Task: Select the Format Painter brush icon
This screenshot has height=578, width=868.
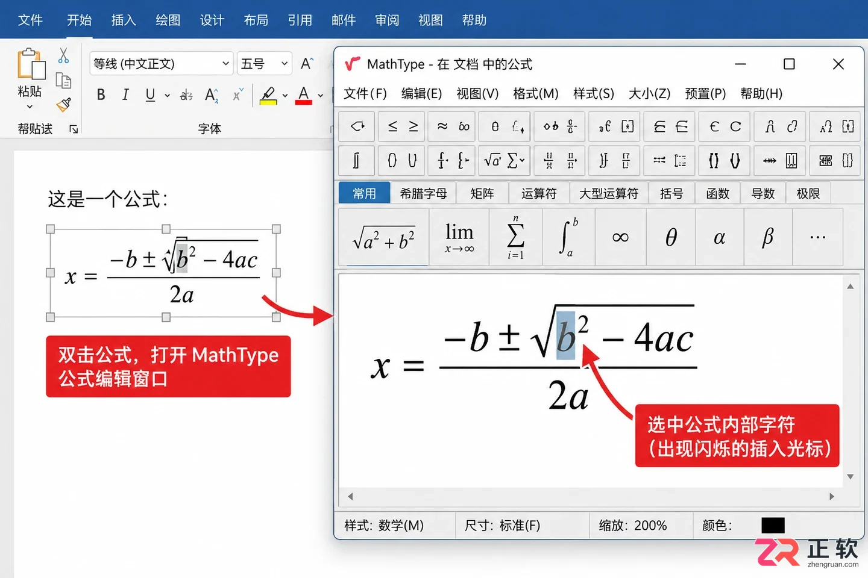Action: [63, 105]
